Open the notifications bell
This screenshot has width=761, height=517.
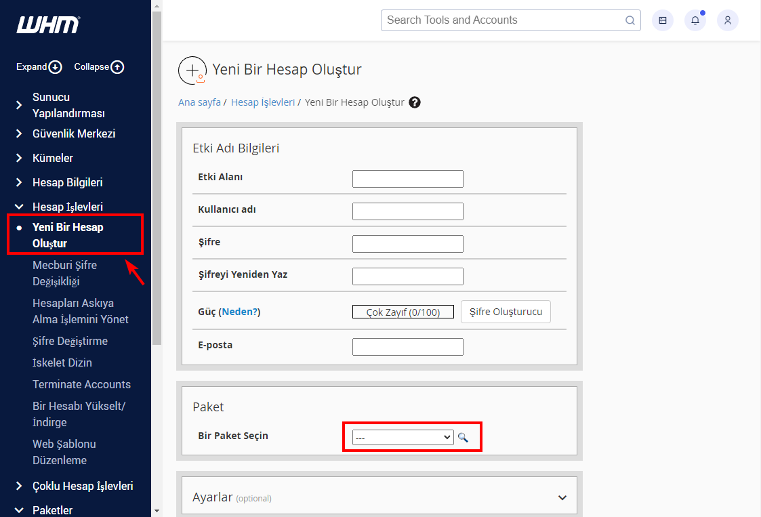(695, 20)
